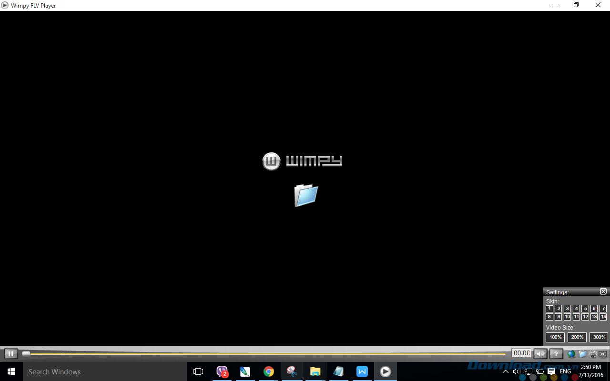This screenshot has height=381, width=610.
Task: Select skin 1
Action: pos(549,309)
